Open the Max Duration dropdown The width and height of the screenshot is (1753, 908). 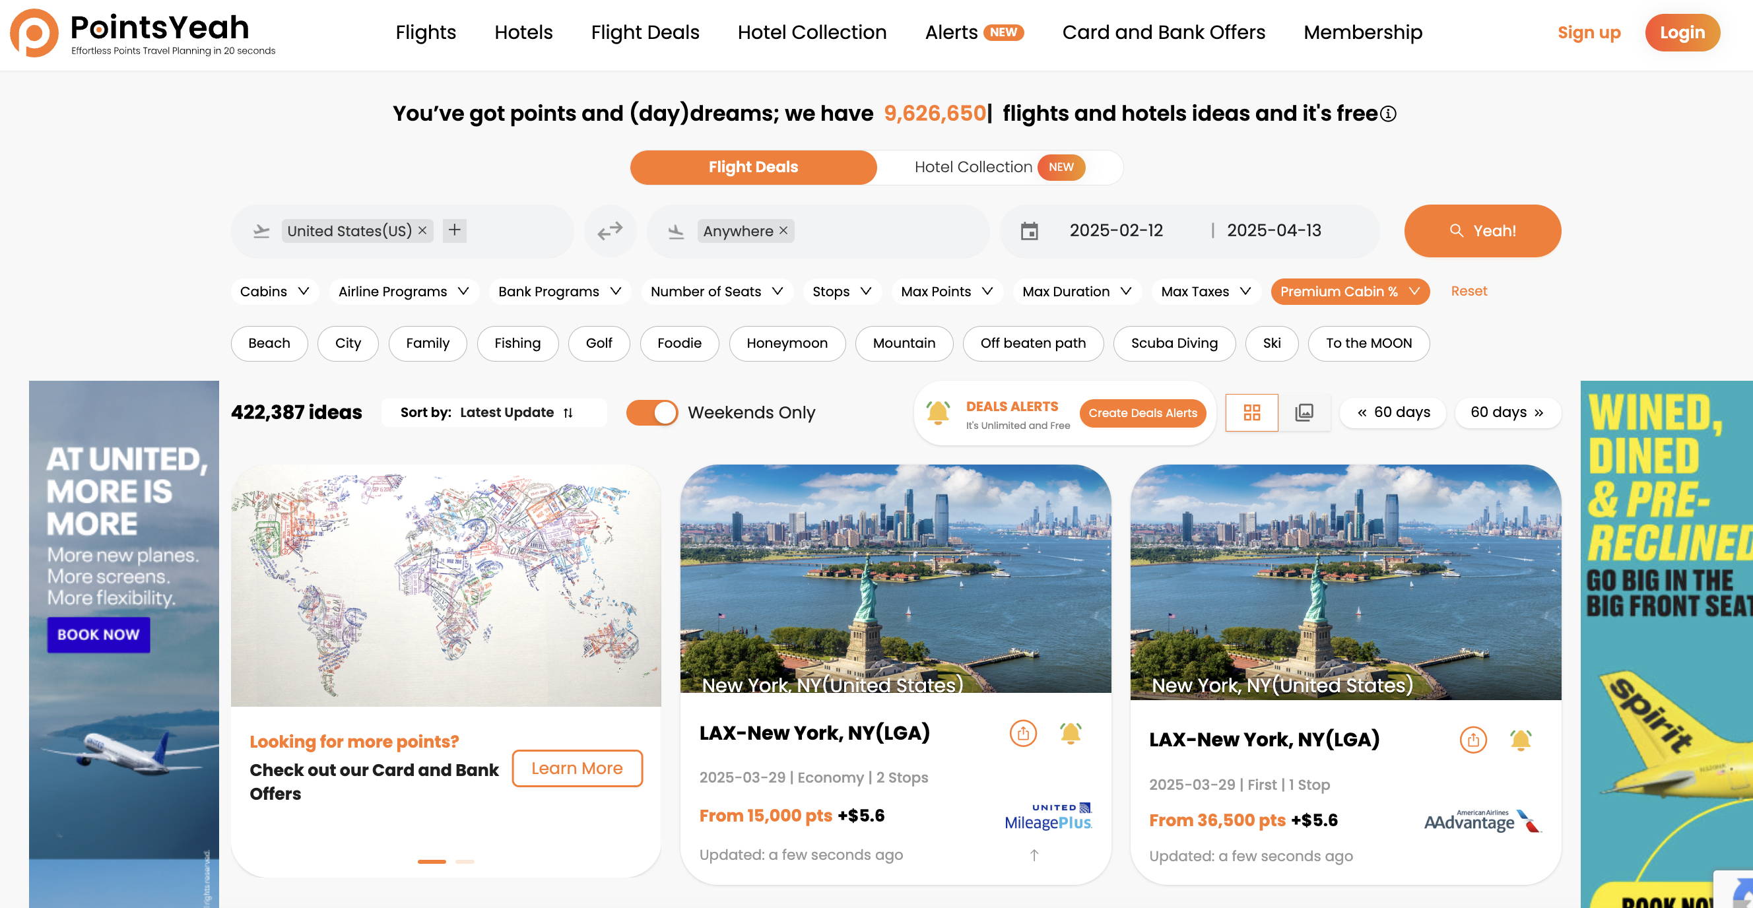[1076, 292]
